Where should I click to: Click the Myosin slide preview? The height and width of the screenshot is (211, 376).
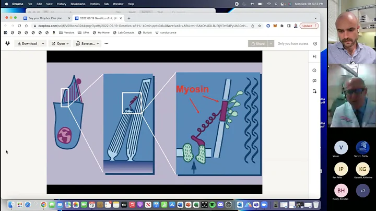coord(155,122)
